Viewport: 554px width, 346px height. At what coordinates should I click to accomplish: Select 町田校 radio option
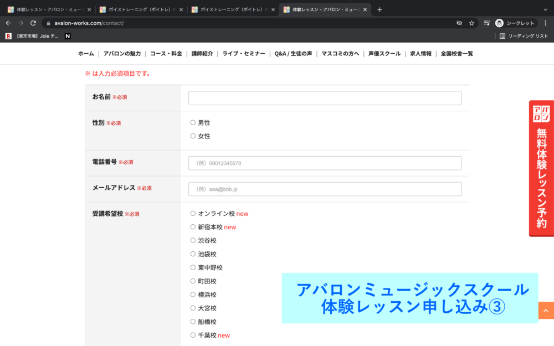pos(193,281)
